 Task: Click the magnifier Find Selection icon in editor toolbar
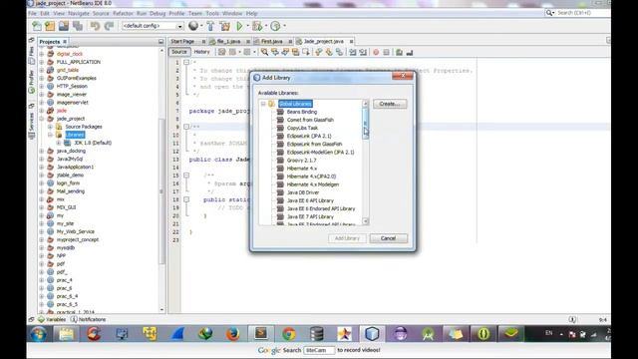click(x=264, y=52)
